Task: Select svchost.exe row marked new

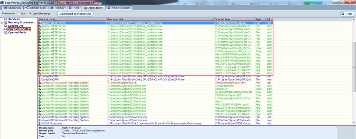Action: 155,121
